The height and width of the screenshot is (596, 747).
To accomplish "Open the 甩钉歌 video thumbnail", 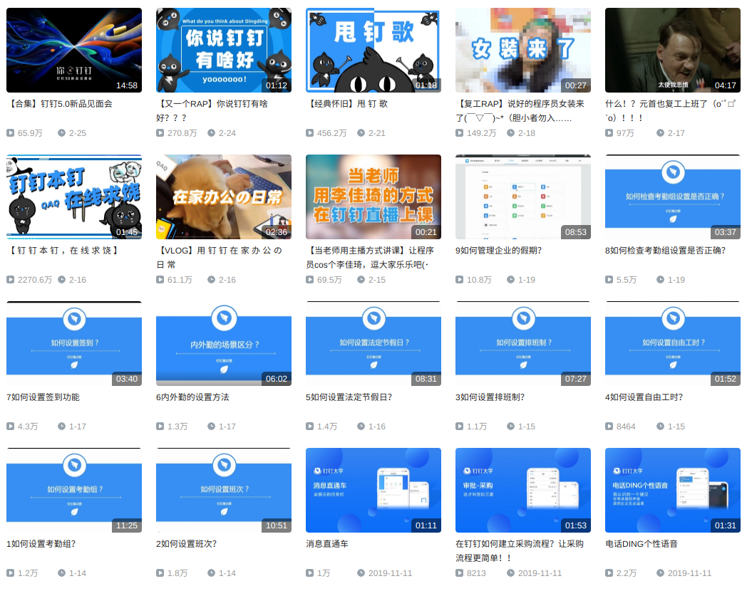I will (x=373, y=50).
